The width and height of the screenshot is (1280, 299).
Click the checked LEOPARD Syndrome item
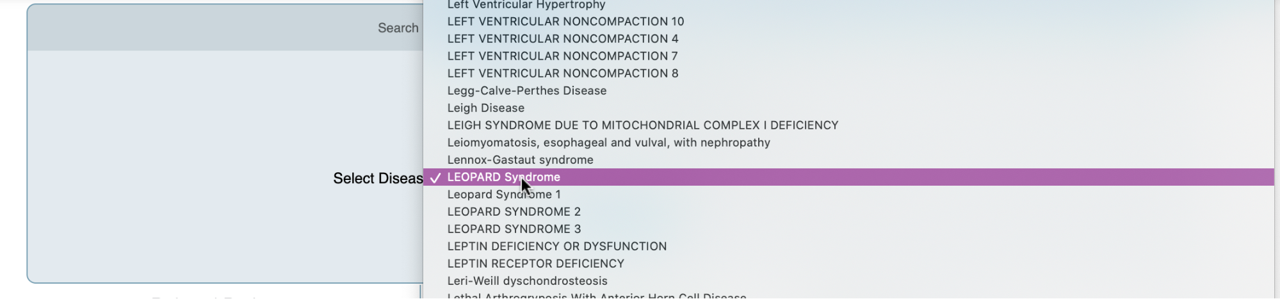click(x=848, y=177)
